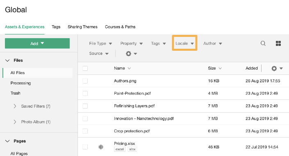Click the 4 MB size cell
The width and height of the screenshot is (289, 156).
[213, 93]
